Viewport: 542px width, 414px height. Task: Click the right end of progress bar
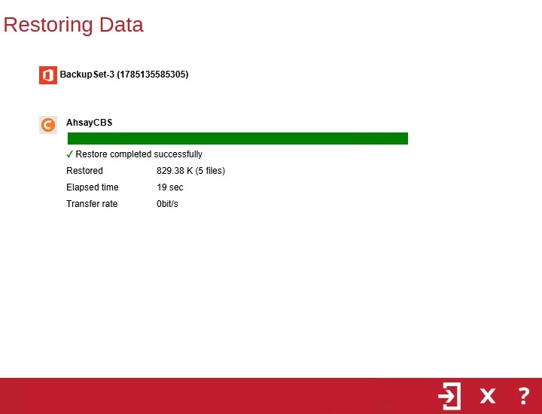404,139
